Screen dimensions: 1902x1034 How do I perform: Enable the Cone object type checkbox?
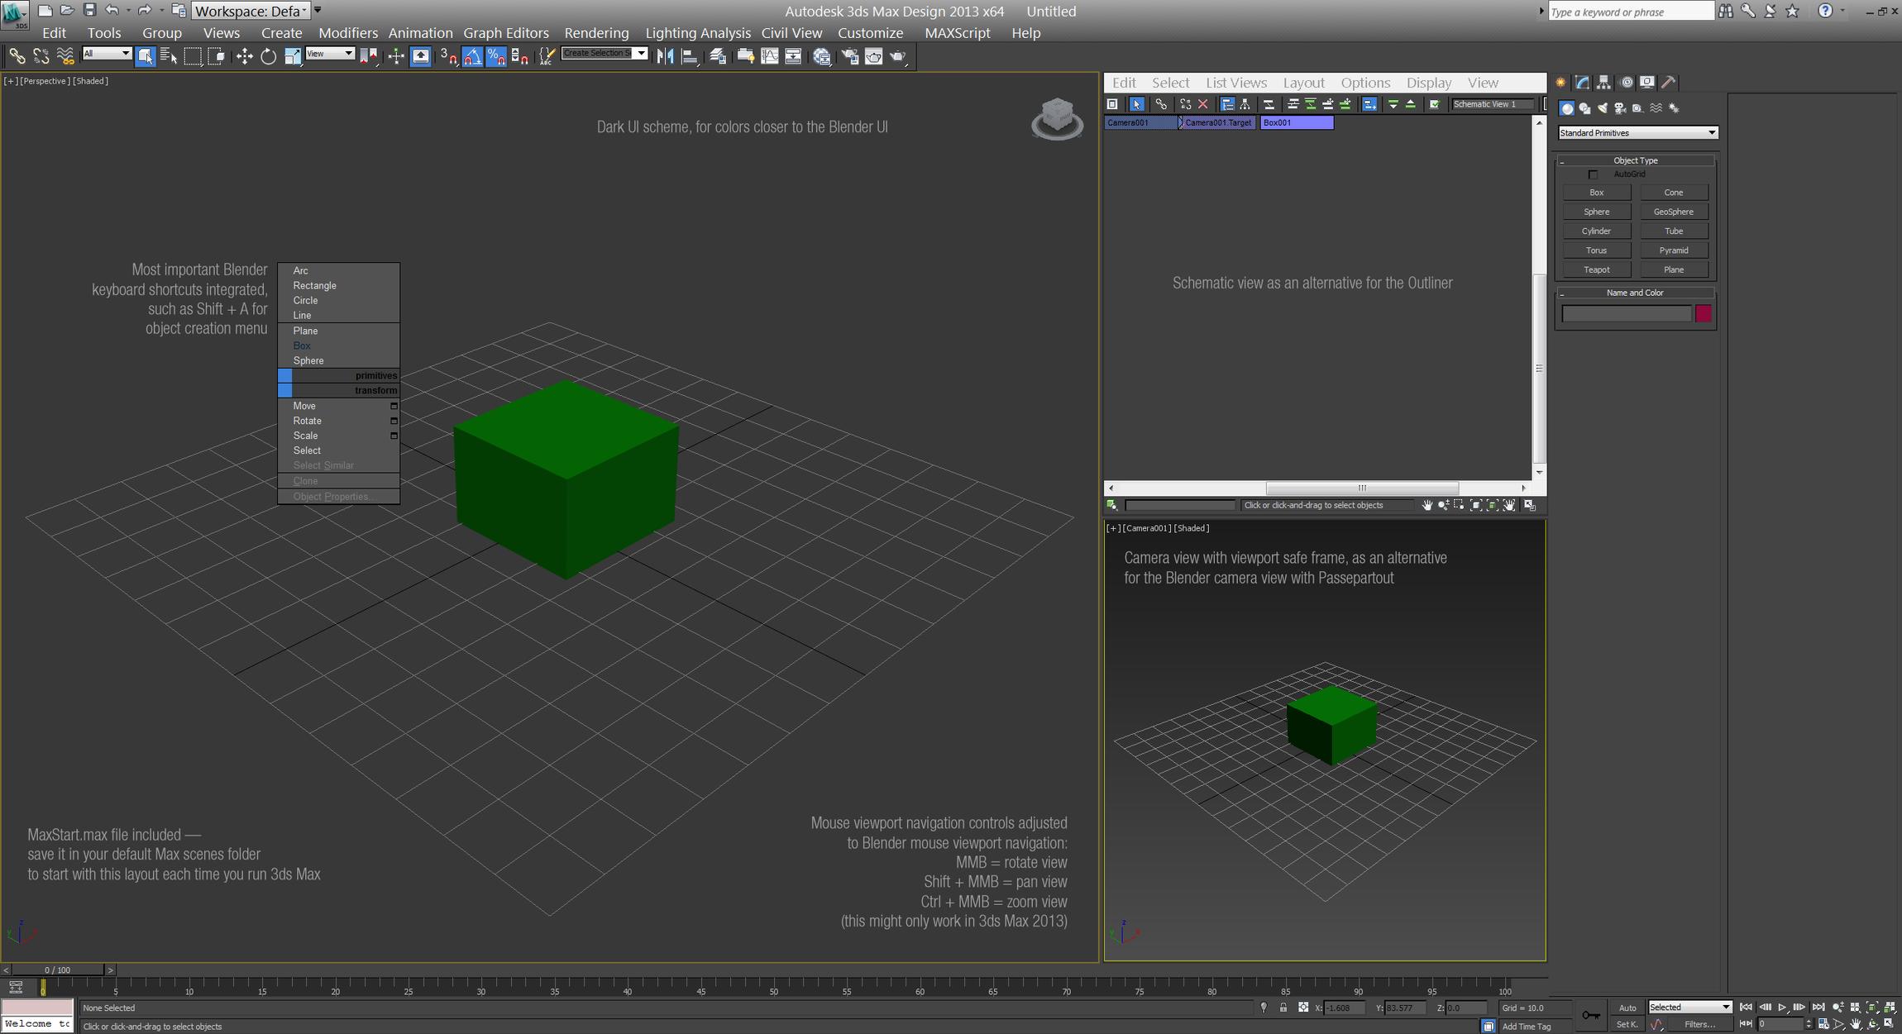[x=1673, y=191]
